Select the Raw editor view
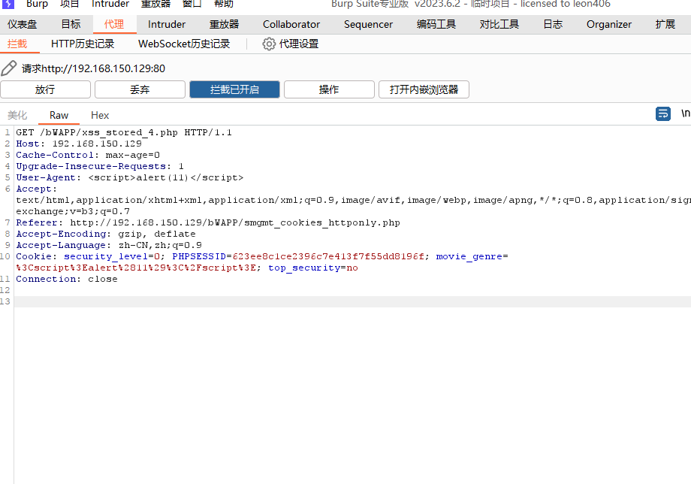 (x=59, y=116)
